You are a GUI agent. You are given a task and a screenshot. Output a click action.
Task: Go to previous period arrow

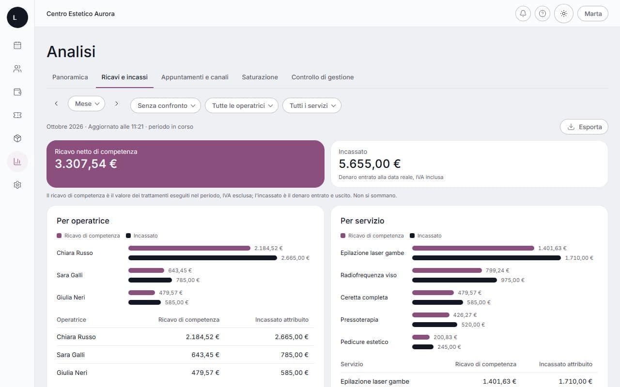click(x=56, y=104)
